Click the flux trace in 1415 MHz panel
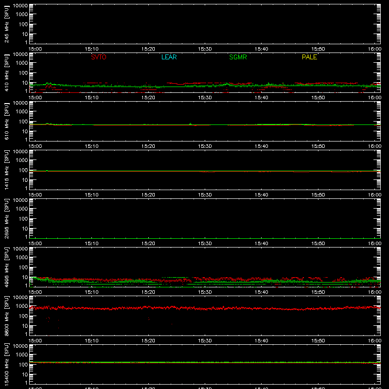The width and height of the screenshot is (389, 389). (205, 171)
